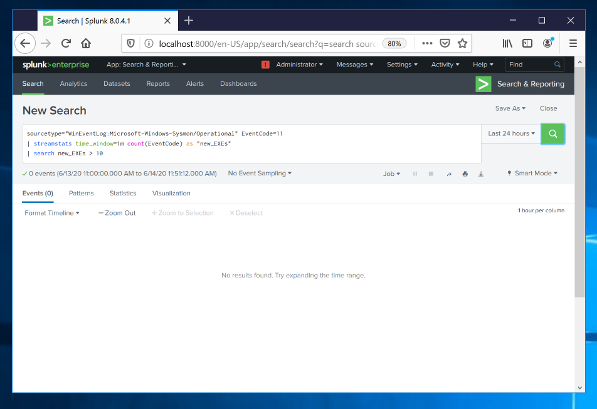
Task: Open the tracking protection shield icon
Action: (x=130, y=43)
